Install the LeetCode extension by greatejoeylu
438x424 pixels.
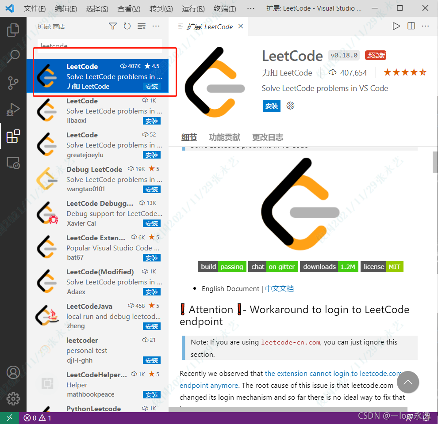point(152,155)
